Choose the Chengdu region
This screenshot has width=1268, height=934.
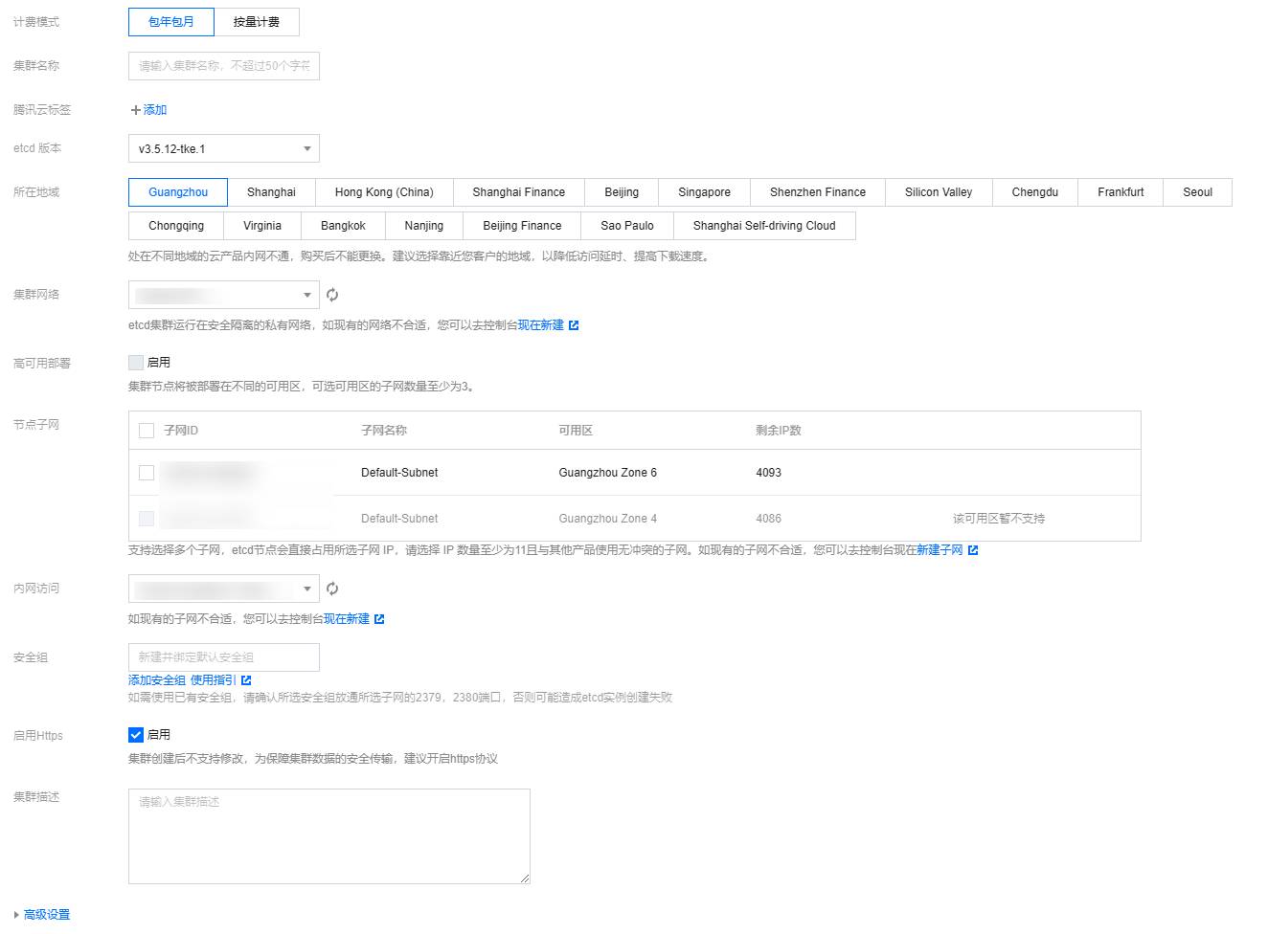pyautogui.click(x=1035, y=192)
